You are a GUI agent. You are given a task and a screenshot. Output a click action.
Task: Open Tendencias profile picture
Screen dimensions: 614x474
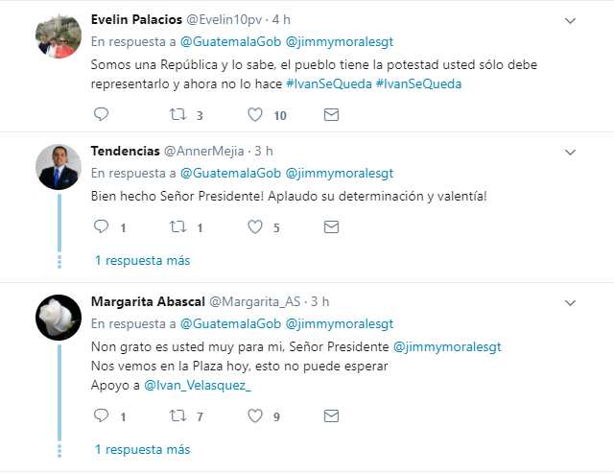59,167
